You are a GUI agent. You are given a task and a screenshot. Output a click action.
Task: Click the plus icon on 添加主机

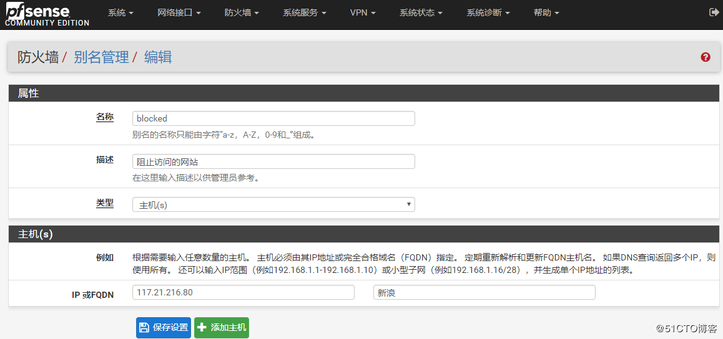(202, 328)
